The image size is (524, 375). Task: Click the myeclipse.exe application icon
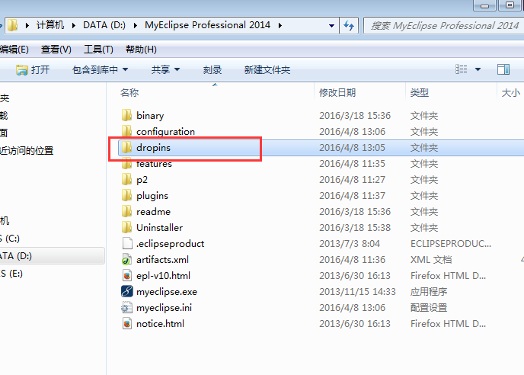(x=127, y=292)
